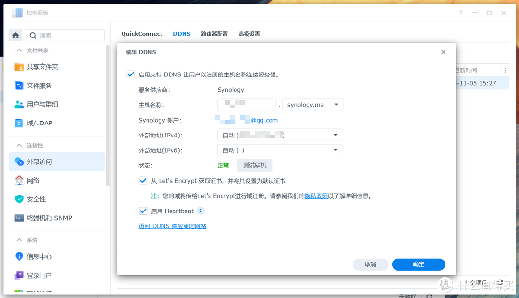Toggle the 启用 Heartbeat checkbox

pos(143,211)
